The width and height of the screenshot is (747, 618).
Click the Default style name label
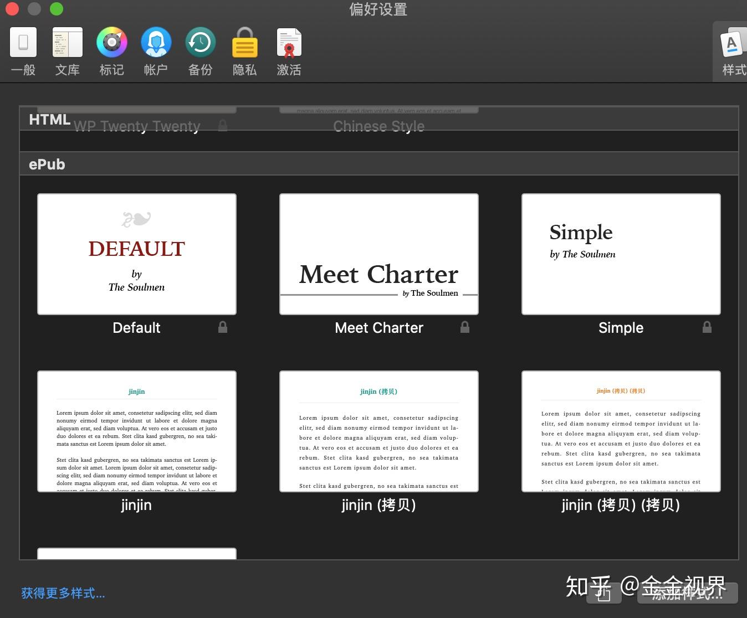coord(136,328)
